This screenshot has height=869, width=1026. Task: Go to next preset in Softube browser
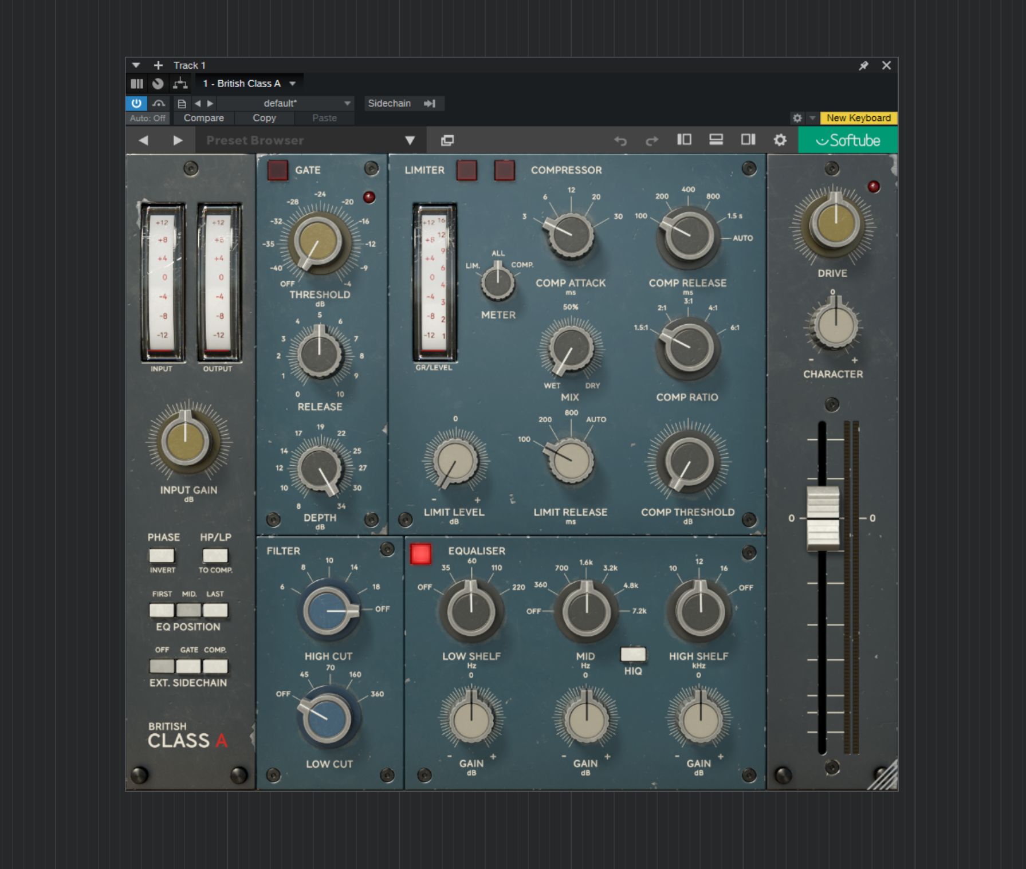point(178,140)
